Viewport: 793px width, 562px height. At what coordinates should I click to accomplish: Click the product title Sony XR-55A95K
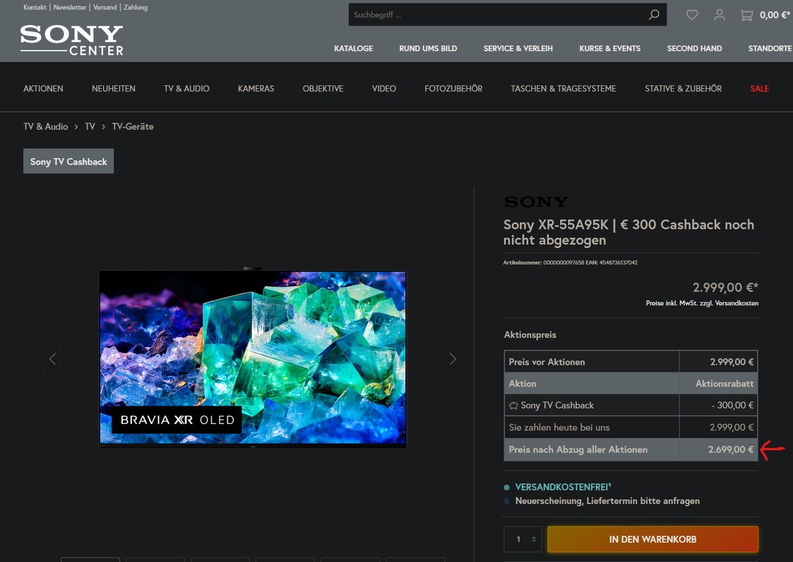[x=628, y=232]
